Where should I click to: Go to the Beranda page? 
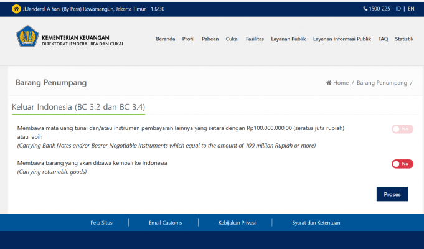pyautogui.click(x=165, y=39)
